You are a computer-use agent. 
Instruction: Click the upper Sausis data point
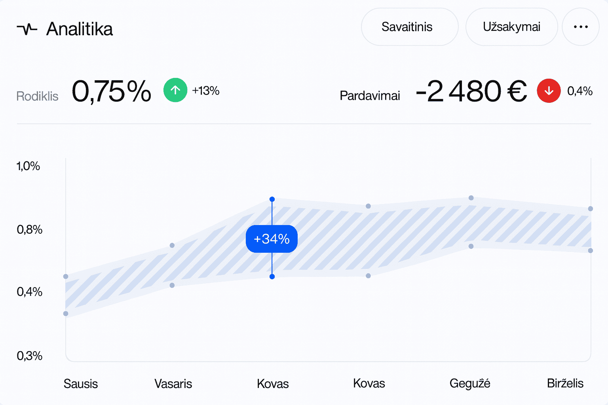[66, 276]
